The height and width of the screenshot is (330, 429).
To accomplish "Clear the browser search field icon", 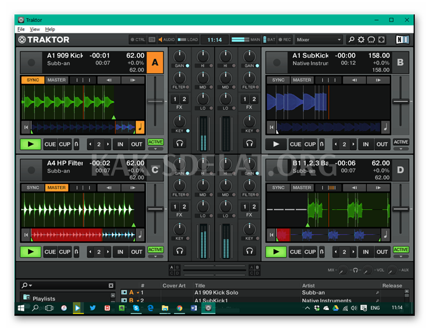I will pyautogui.click(x=111, y=286).
